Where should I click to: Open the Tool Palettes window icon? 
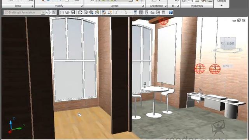click(147, 12)
